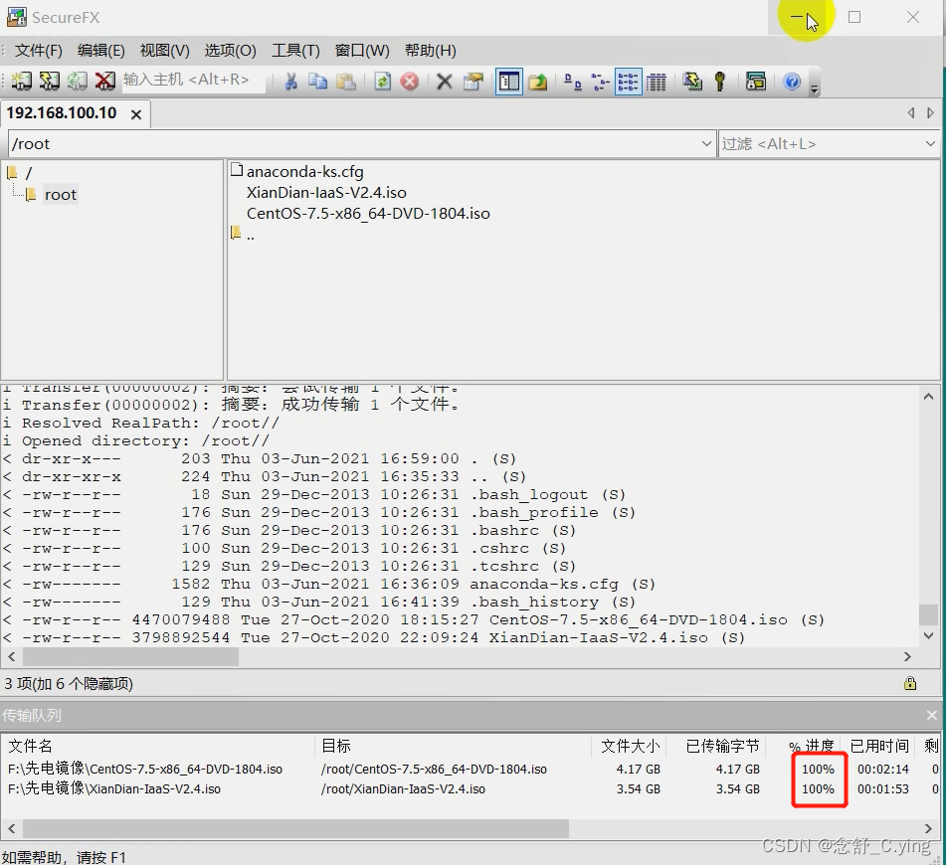
Task: Switch to large icons view
Action: pyautogui.click(x=572, y=81)
